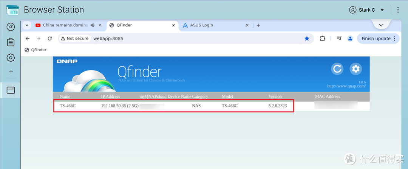Go back with the browser back arrow
This screenshot has width=408, height=169.
pyautogui.click(x=28, y=38)
